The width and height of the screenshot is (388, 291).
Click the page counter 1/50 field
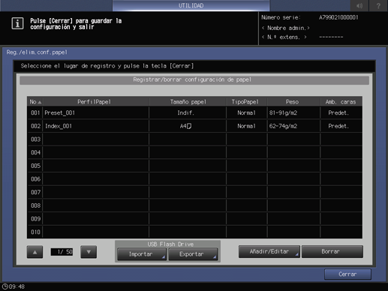62,252
